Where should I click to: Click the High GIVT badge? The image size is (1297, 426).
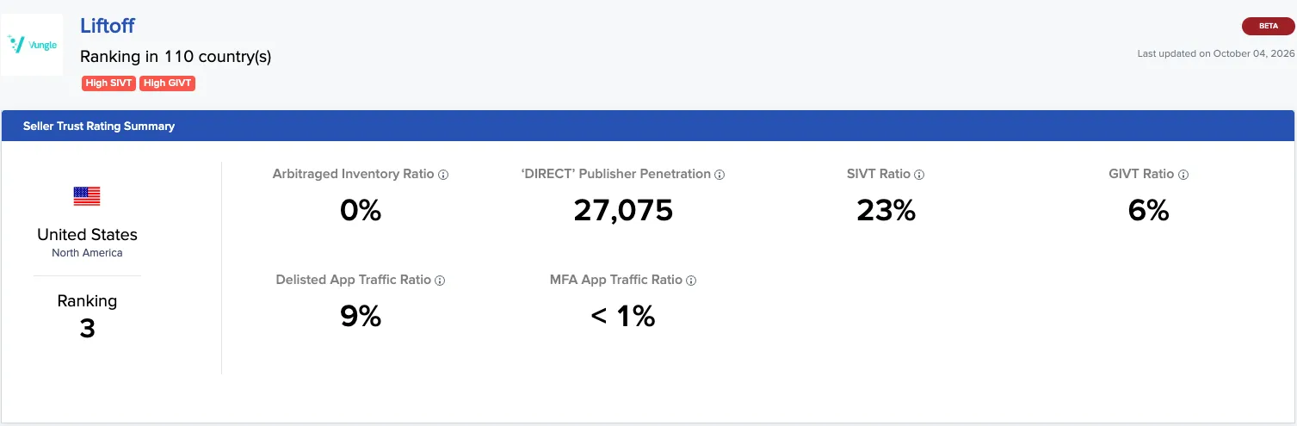pos(168,83)
